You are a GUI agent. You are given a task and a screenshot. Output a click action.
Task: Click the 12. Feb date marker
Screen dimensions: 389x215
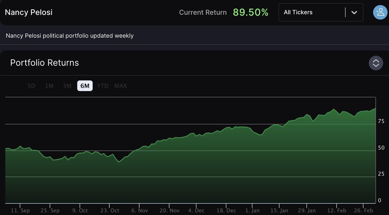coord(336,210)
